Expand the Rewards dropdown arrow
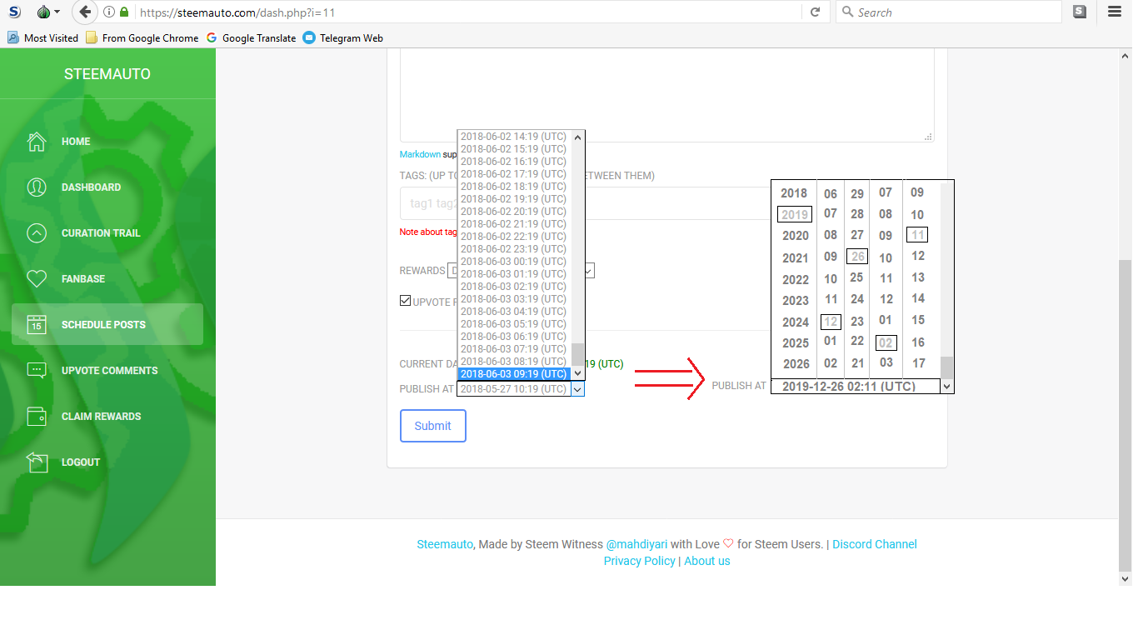Screen dimensions: 1133x640 [588, 271]
